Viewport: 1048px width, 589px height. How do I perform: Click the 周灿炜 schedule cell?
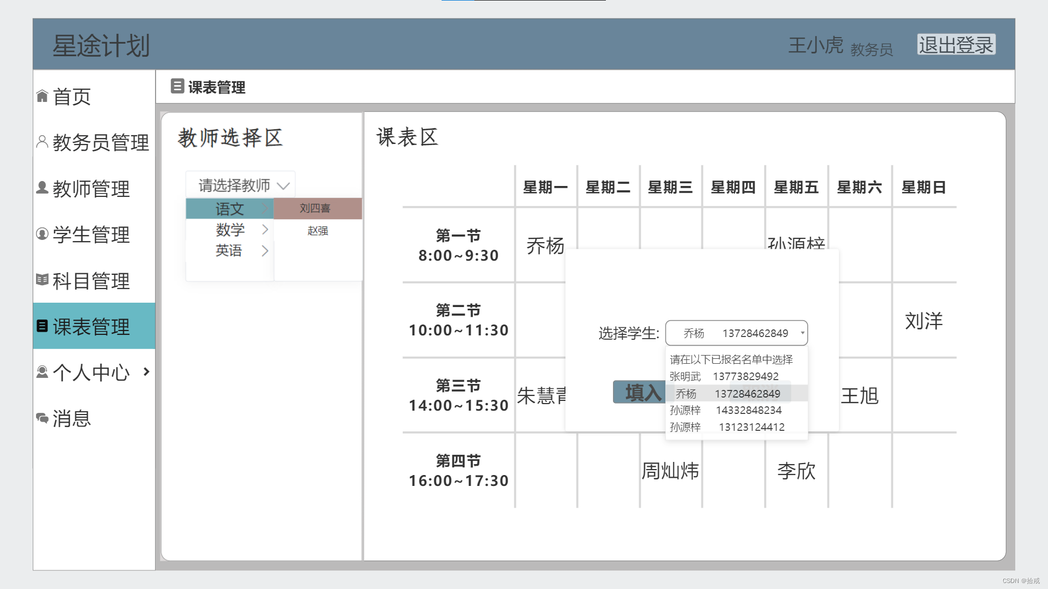[x=670, y=471]
